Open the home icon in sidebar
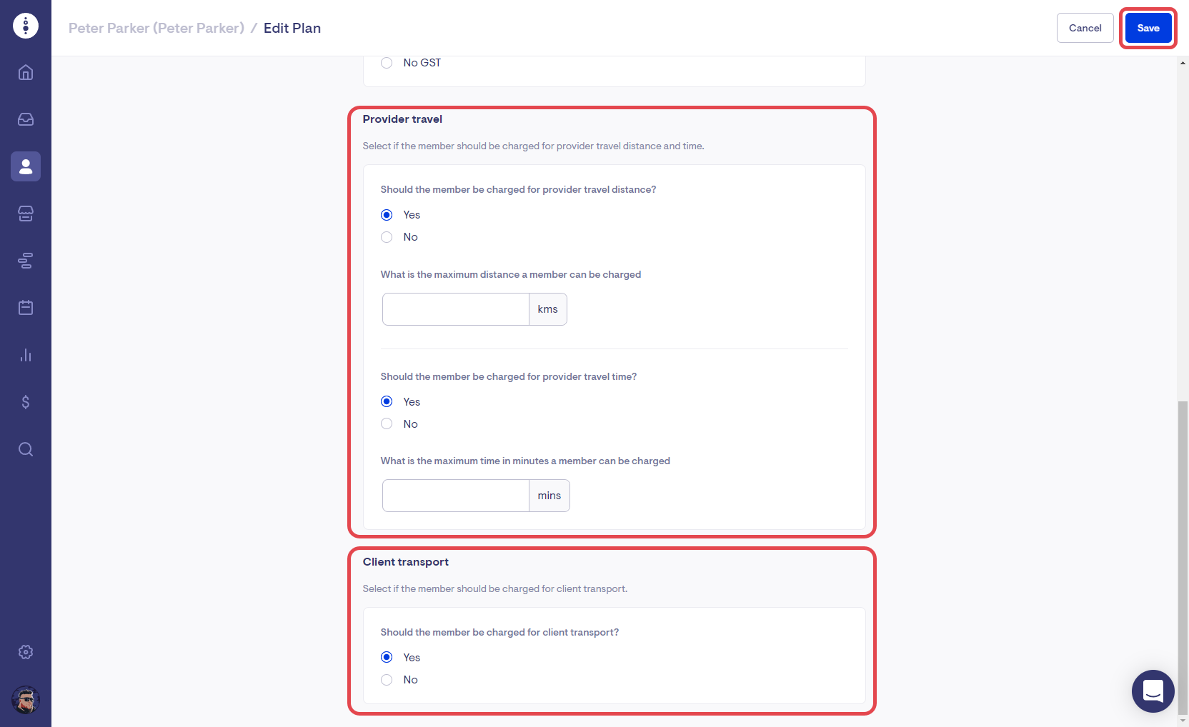This screenshot has height=727, width=1189. point(26,72)
